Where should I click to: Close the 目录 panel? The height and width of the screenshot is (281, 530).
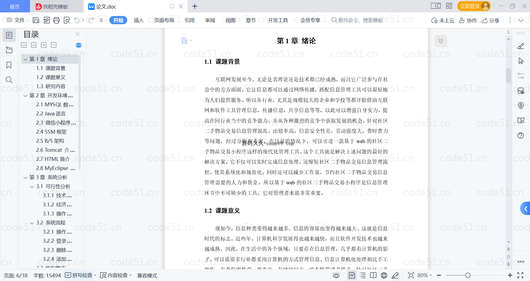78,34
